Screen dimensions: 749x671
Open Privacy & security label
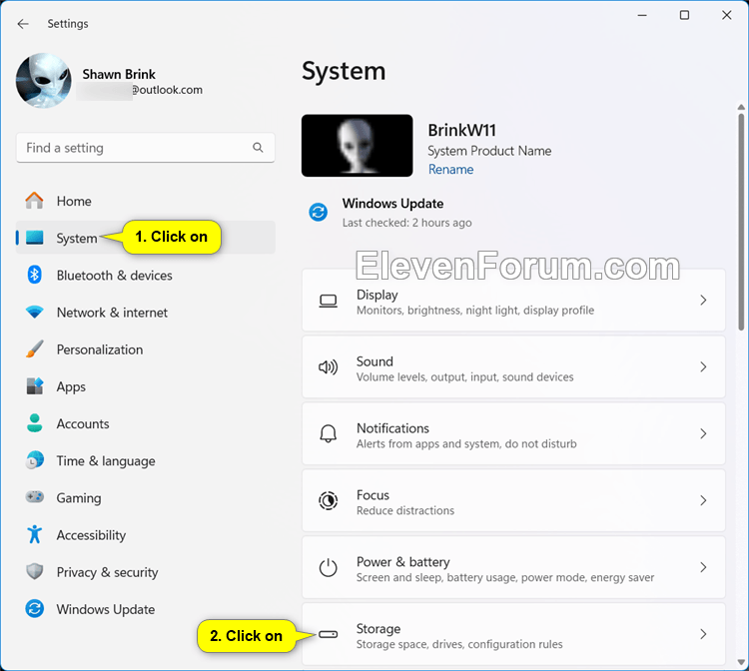(x=108, y=572)
